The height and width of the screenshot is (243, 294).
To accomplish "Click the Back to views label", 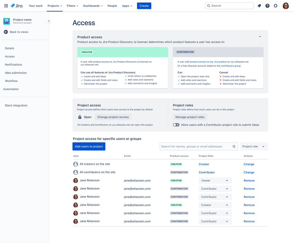I will point(19,32).
